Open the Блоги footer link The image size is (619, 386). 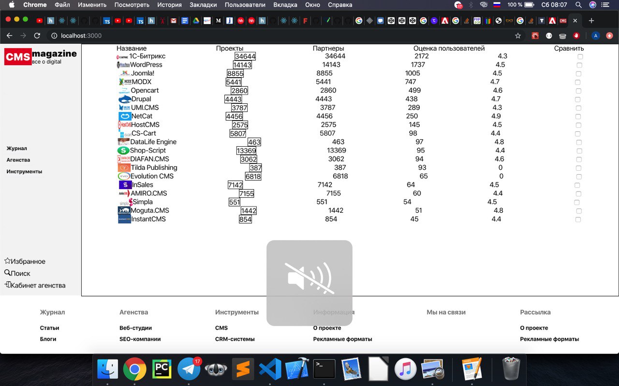[48, 339]
